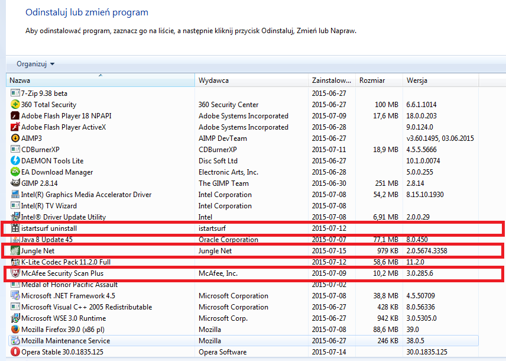Click the Intel Driver Update Utility icon
The height and width of the screenshot is (361, 506).
(15, 217)
